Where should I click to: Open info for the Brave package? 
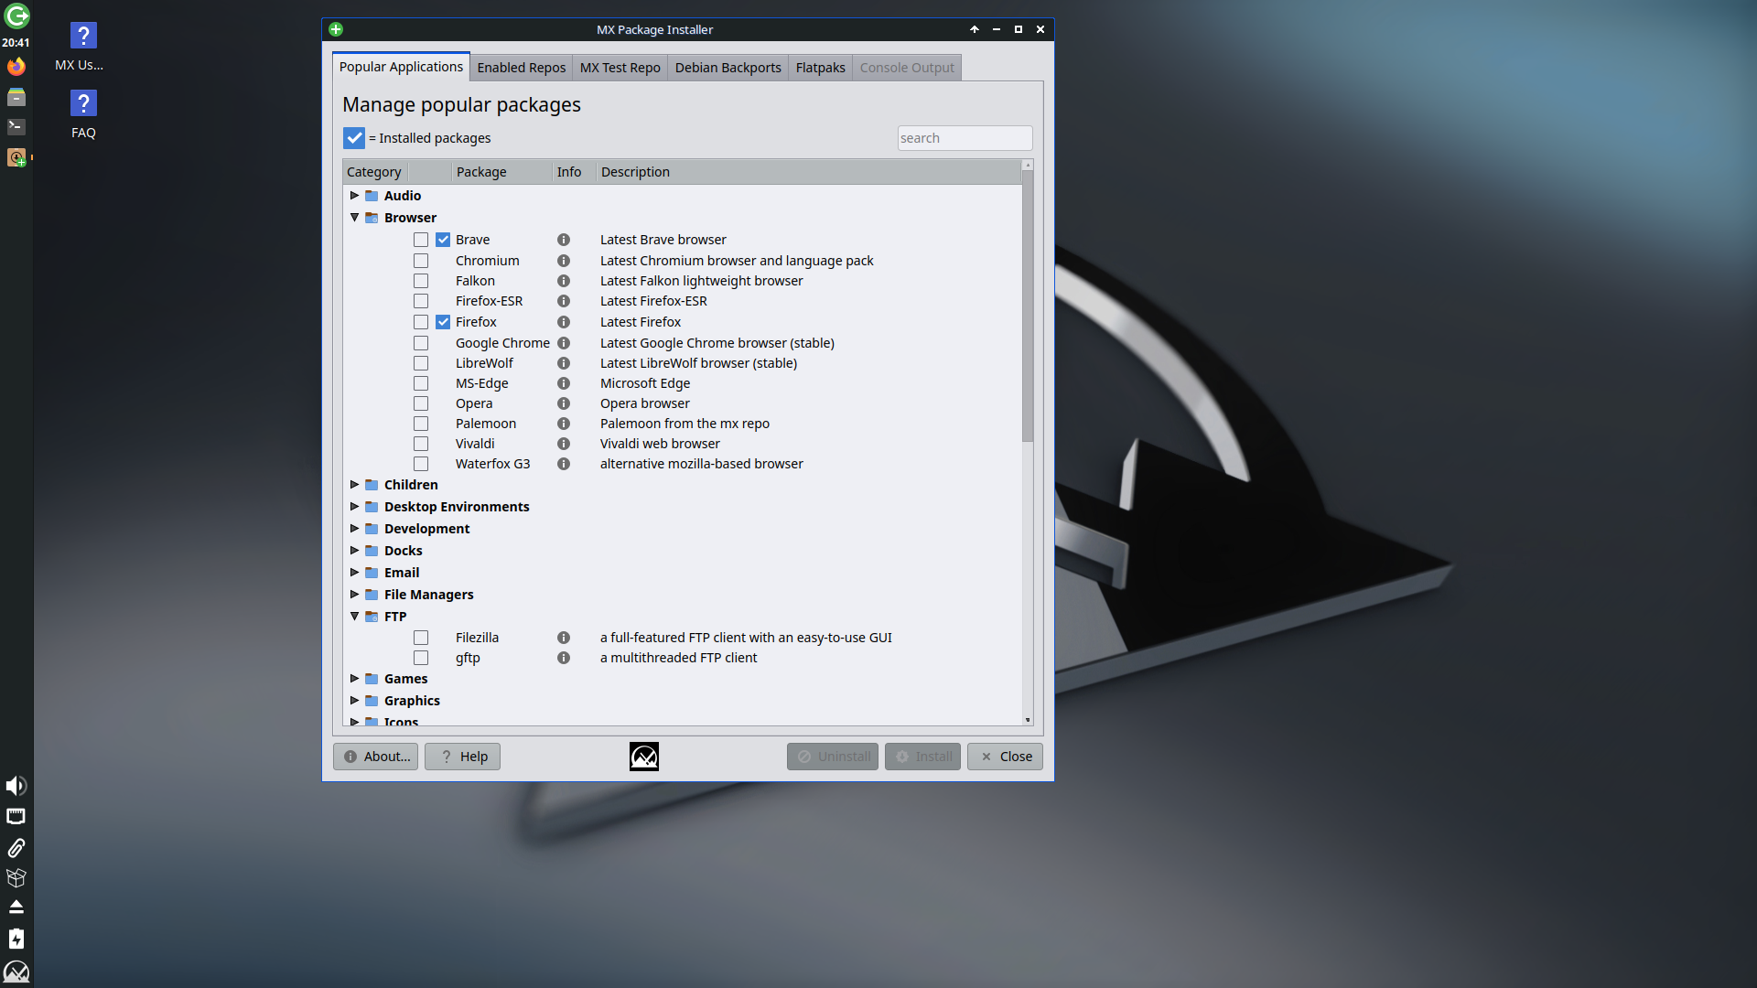pos(564,240)
